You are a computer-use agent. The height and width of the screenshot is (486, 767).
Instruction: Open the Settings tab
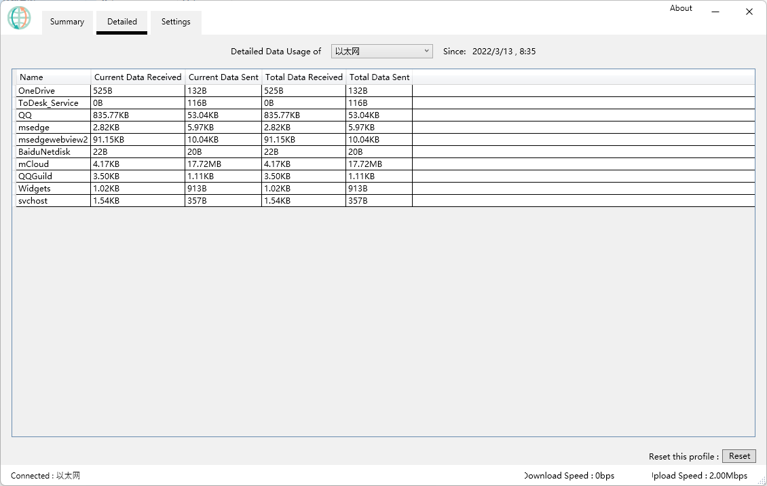tap(176, 22)
